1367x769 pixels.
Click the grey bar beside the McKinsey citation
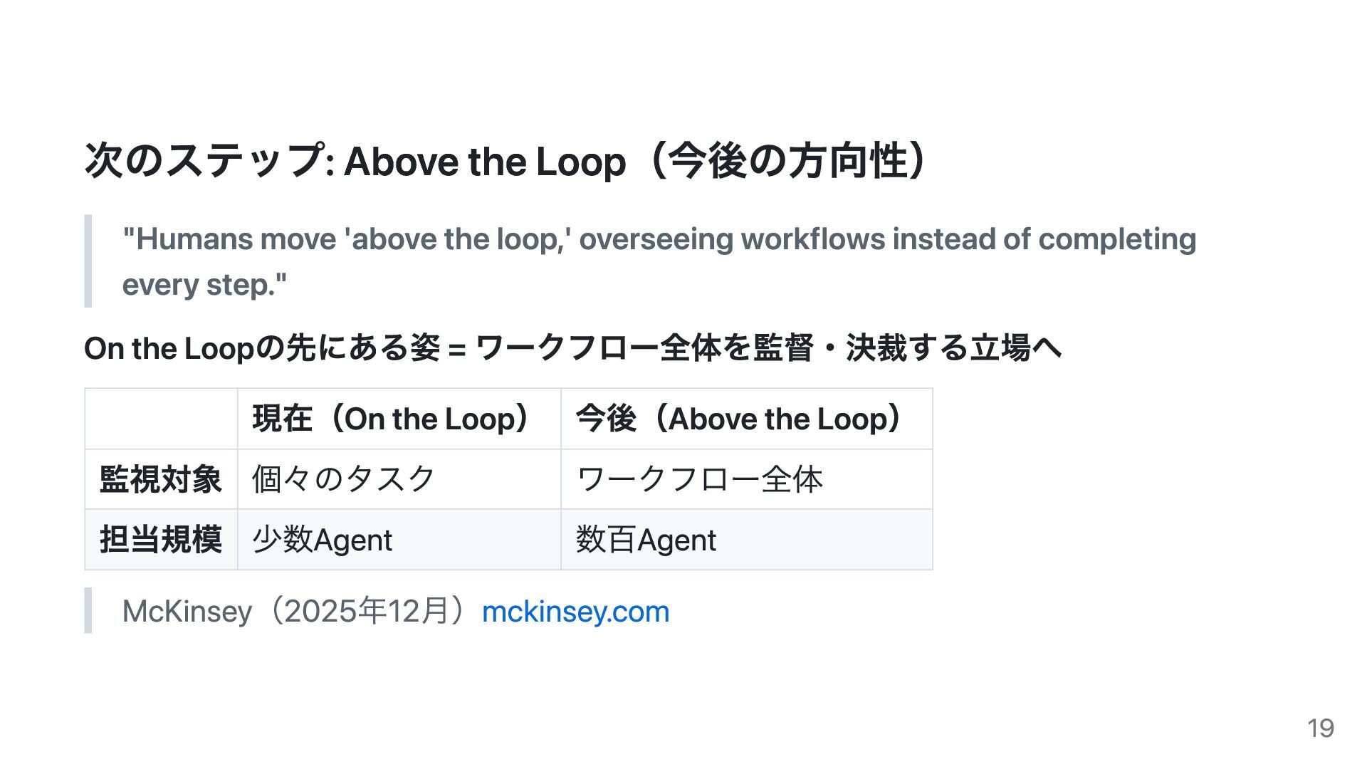point(88,610)
